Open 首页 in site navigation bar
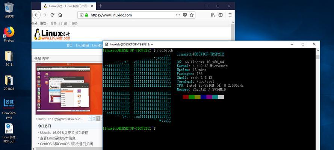334x150 pixels. [x=70, y=45]
